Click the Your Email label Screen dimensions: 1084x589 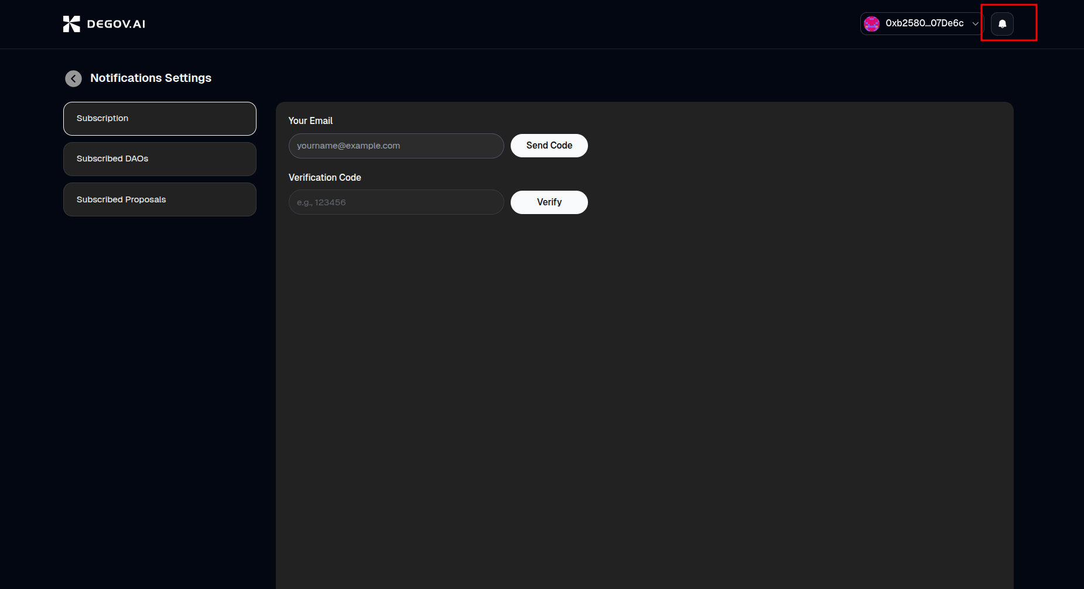point(310,121)
